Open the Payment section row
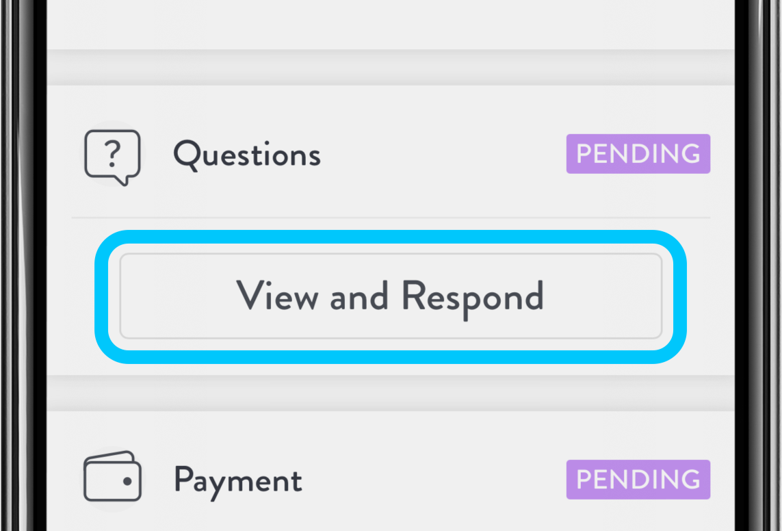Image resolution: width=782 pixels, height=531 pixels. tap(391, 478)
